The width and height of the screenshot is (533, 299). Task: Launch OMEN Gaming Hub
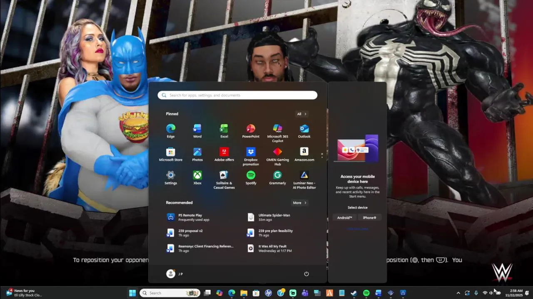pyautogui.click(x=278, y=156)
